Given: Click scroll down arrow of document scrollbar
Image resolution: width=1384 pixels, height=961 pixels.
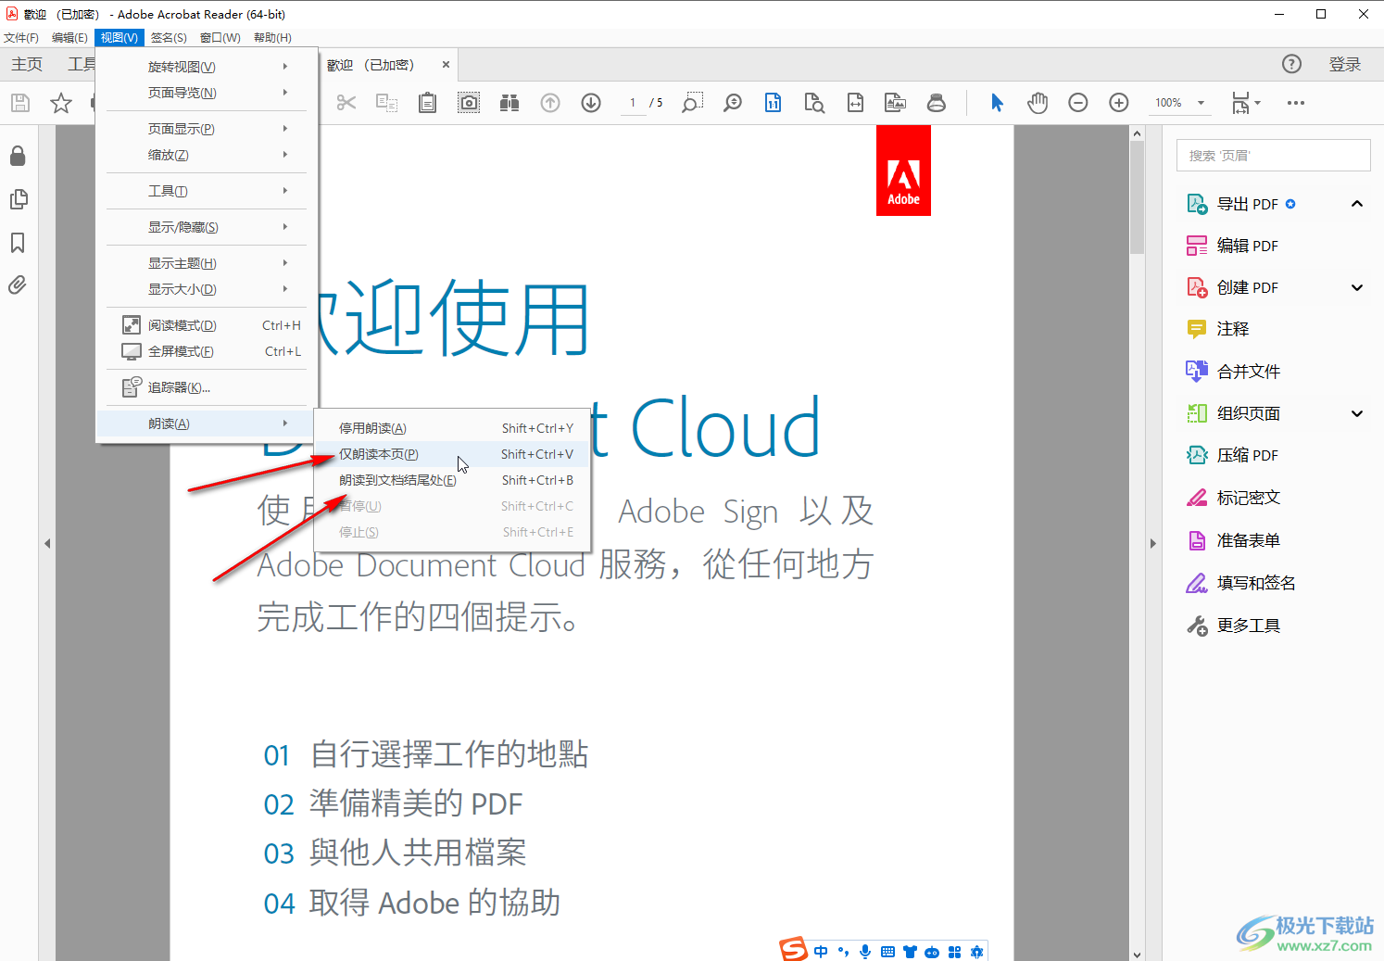Looking at the screenshot, I should click(1138, 954).
